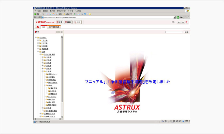Open the ファイル(F) menu
The width and height of the screenshot is (224, 134).
(38, 11)
